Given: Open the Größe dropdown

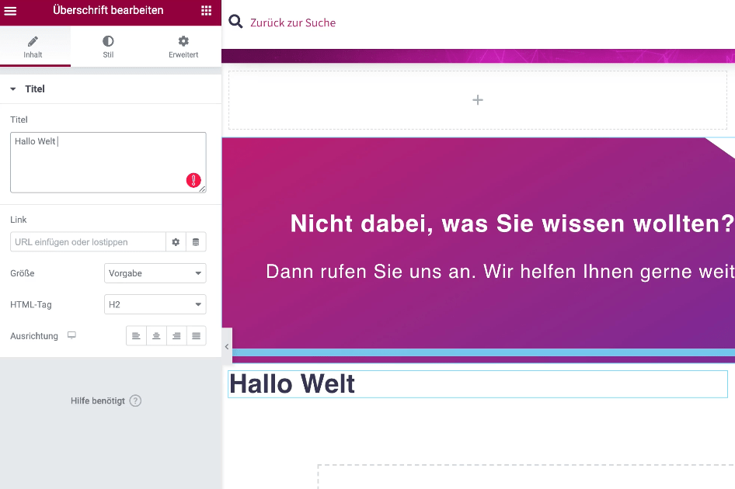Looking at the screenshot, I should pyautogui.click(x=155, y=273).
